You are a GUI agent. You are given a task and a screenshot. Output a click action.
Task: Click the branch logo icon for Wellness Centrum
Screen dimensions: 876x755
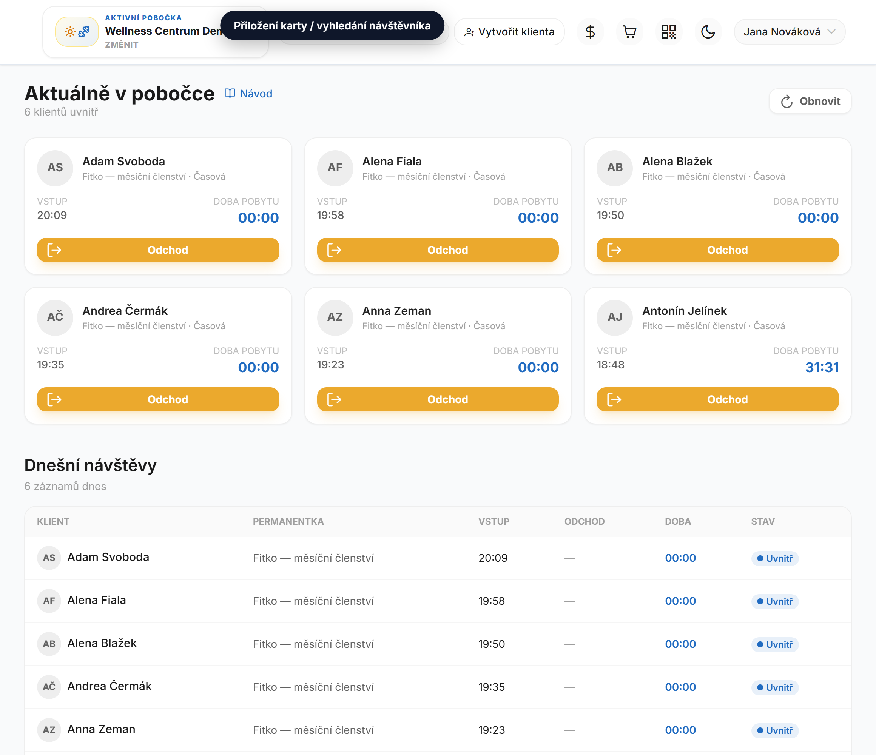(x=77, y=32)
